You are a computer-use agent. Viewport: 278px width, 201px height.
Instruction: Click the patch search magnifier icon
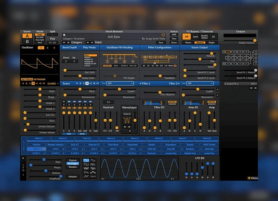[64, 35]
